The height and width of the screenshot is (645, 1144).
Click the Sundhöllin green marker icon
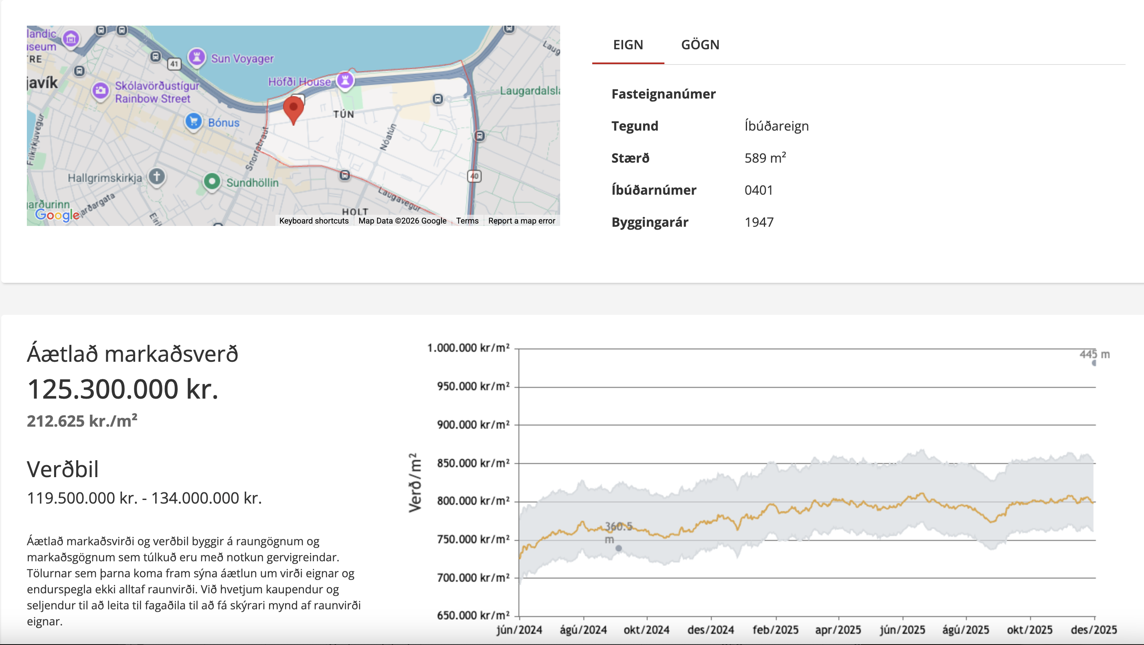click(x=212, y=181)
